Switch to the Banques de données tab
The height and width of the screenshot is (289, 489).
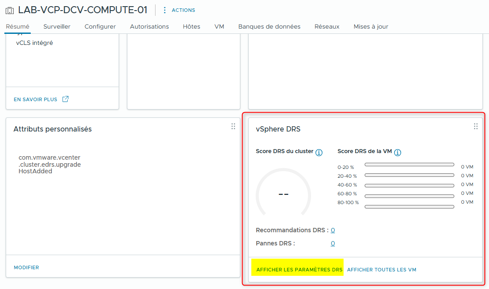pos(269,26)
